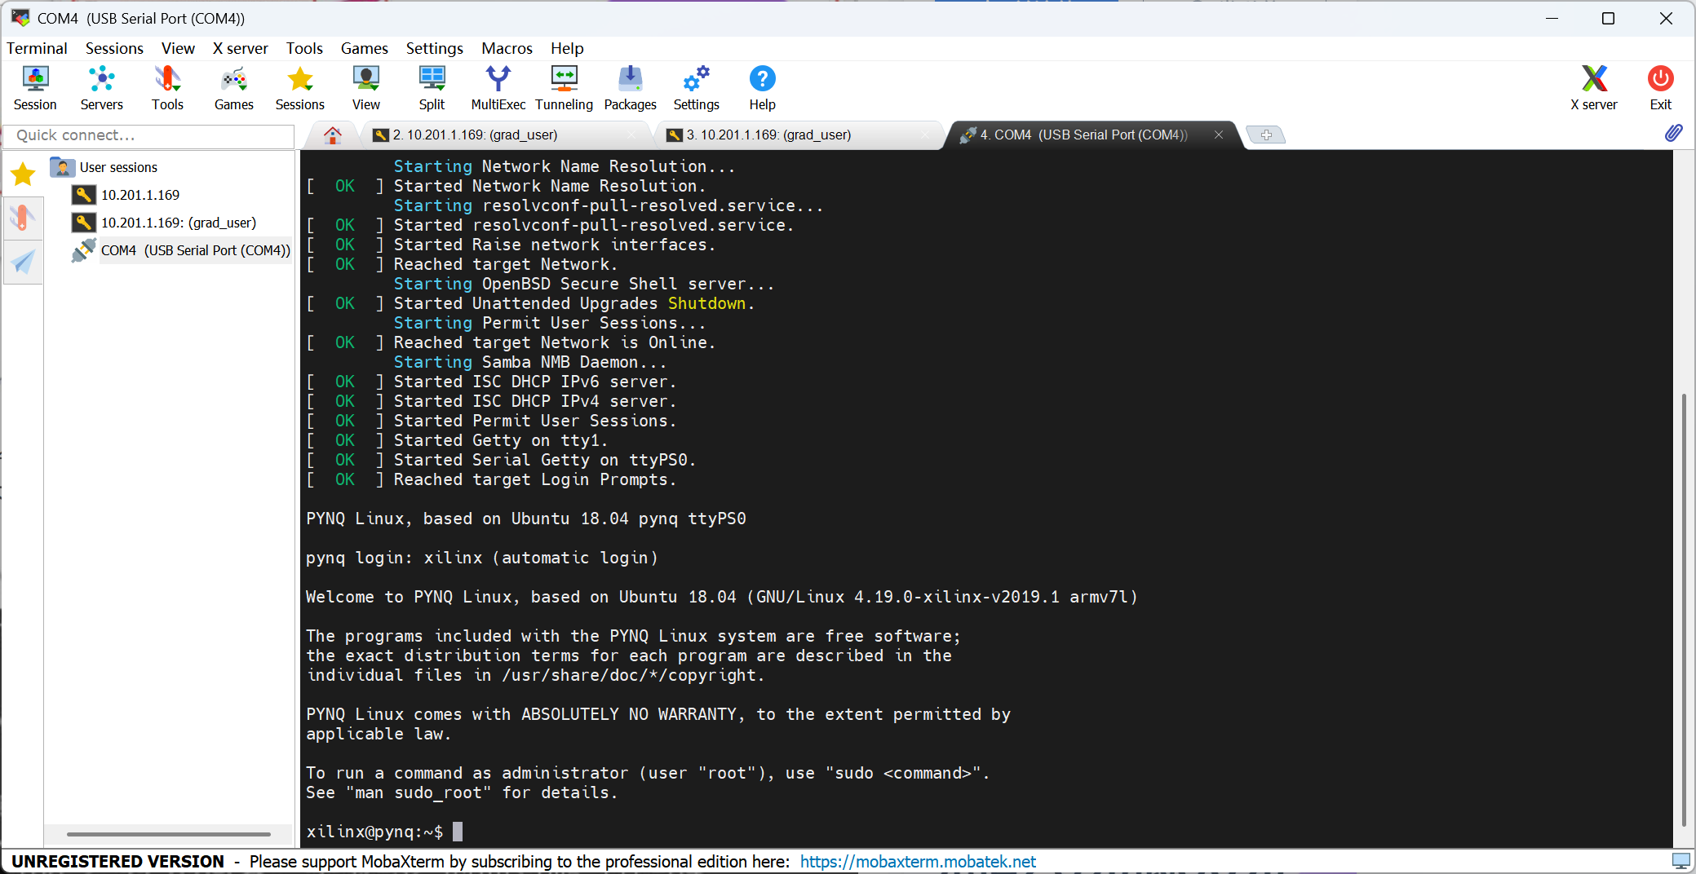This screenshot has height=874, width=1696.
Task: Click the Quick connect input field
Action: 148,135
